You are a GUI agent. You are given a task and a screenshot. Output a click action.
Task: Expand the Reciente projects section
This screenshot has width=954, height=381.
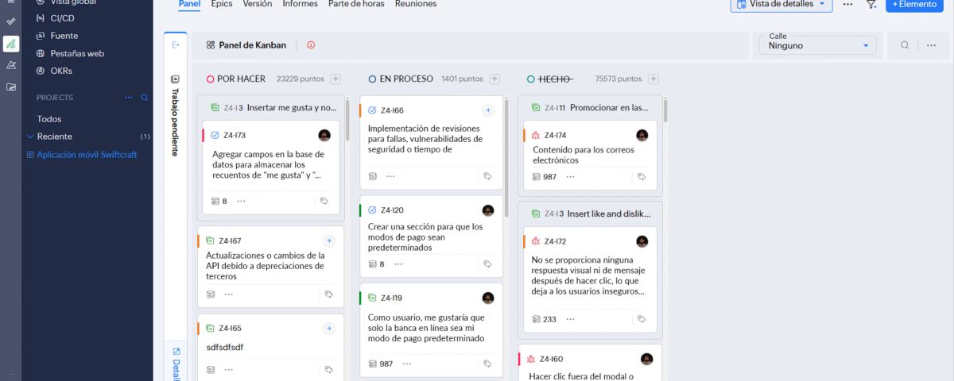(30, 137)
